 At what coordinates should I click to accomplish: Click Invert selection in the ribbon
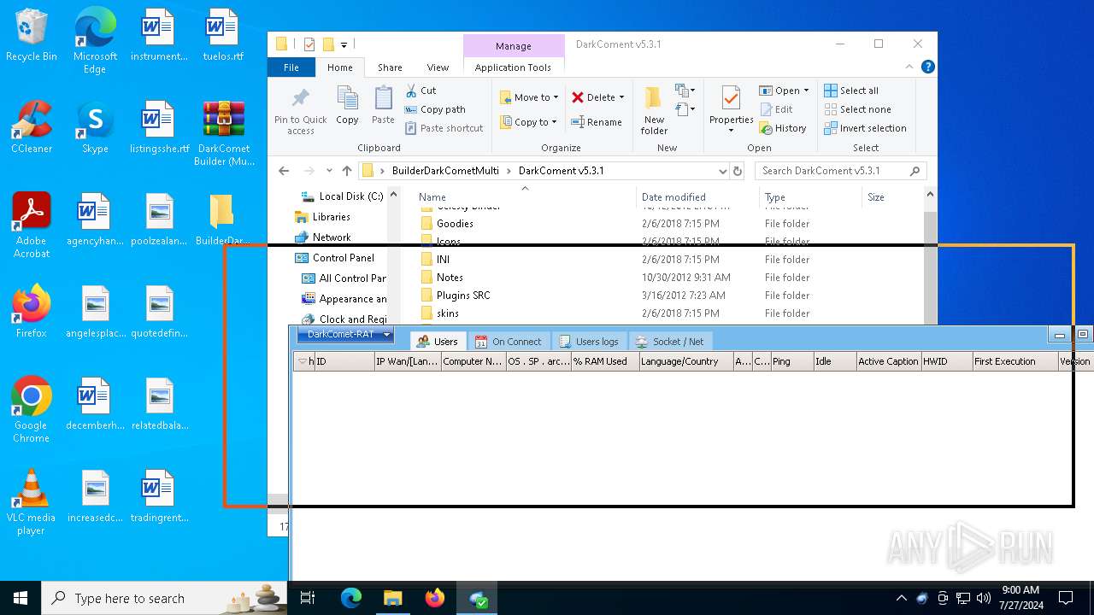coord(865,128)
